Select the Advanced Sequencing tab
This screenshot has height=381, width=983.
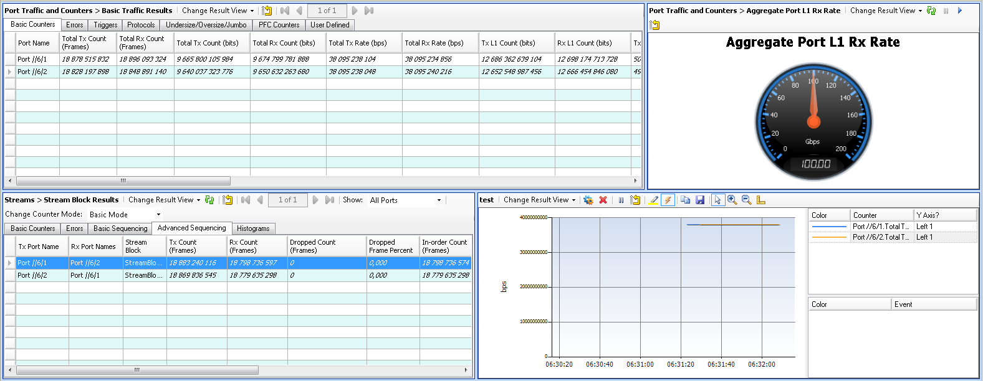[191, 228]
